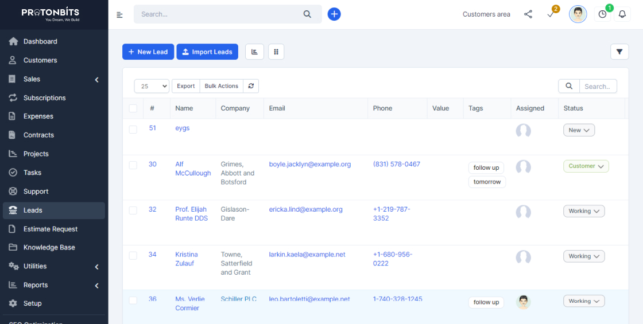Switch to leads kanban grid view icon

pos(276,52)
